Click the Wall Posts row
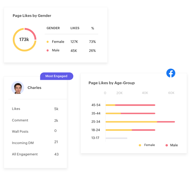This screenshot has height=173, width=192. point(35,131)
